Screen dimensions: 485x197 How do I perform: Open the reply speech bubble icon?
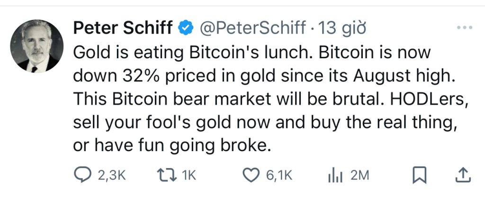pos(84,175)
